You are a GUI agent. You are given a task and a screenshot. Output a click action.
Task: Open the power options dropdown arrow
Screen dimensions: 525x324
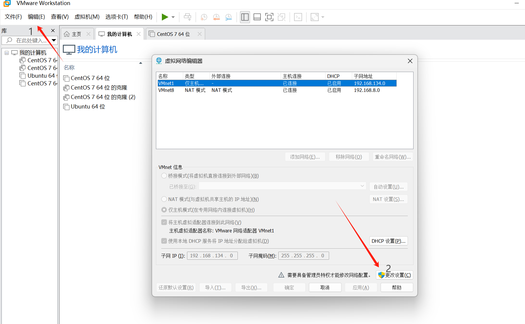pyautogui.click(x=173, y=17)
